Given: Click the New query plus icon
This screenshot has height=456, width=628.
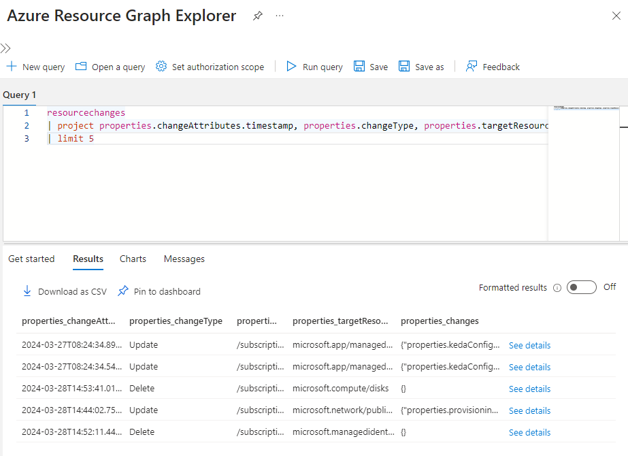Looking at the screenshot, I should click(x=12, y=67).
